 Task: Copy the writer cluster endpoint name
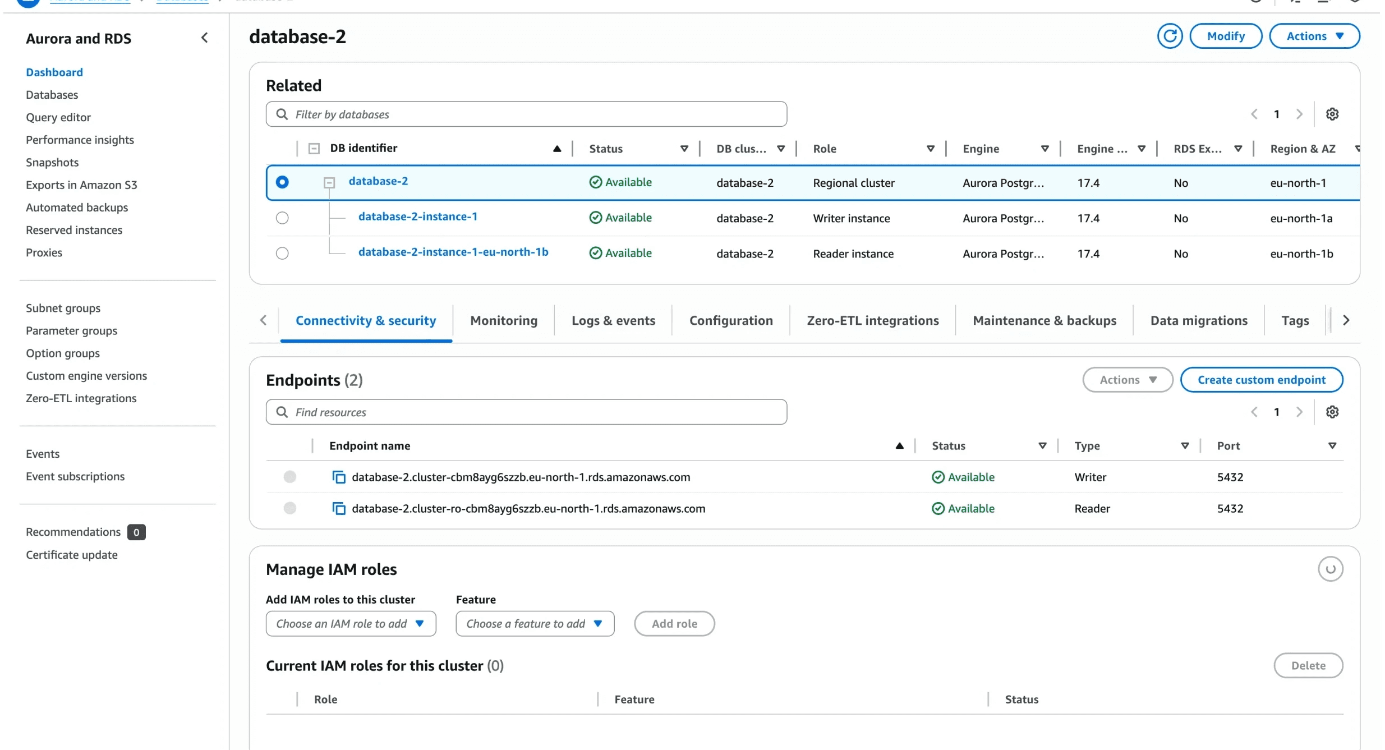tap(339, 477)
